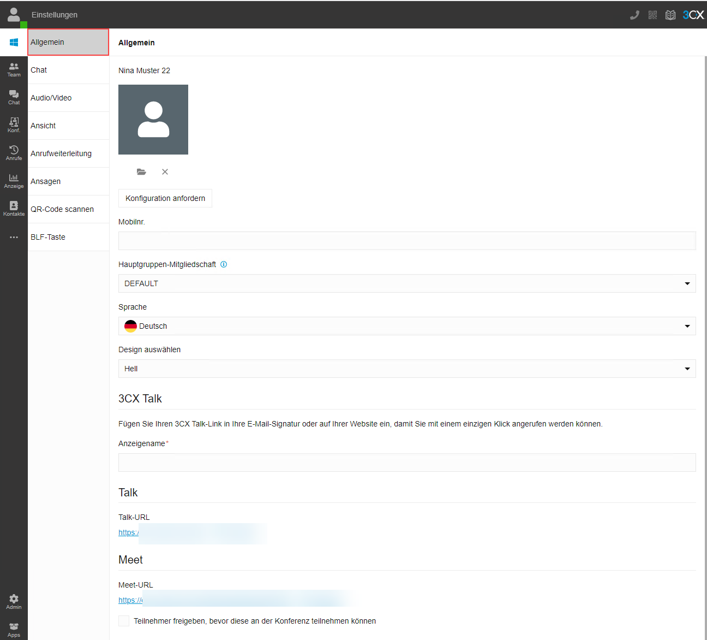Expand the Hauptgruppen-Mitgliedschaft DEFAULT dropdown
This screenshot has height=640, width=707.
click(x=407, y=283)
